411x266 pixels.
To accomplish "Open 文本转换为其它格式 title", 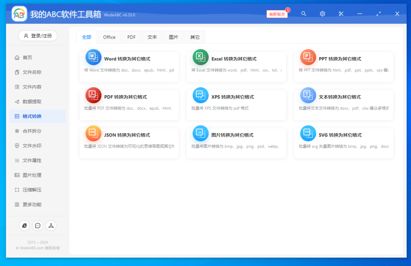I will pyautogui.click(x=340, y=97).
